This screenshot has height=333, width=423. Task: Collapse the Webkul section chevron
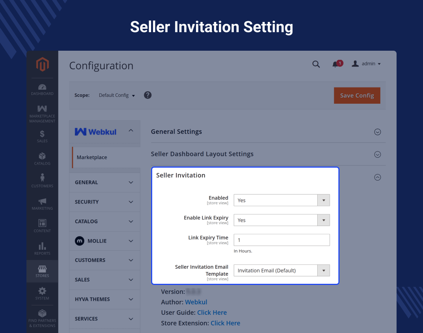(131, 131)
